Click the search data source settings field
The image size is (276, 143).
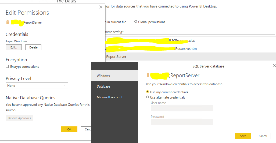[x=190, y=32]
